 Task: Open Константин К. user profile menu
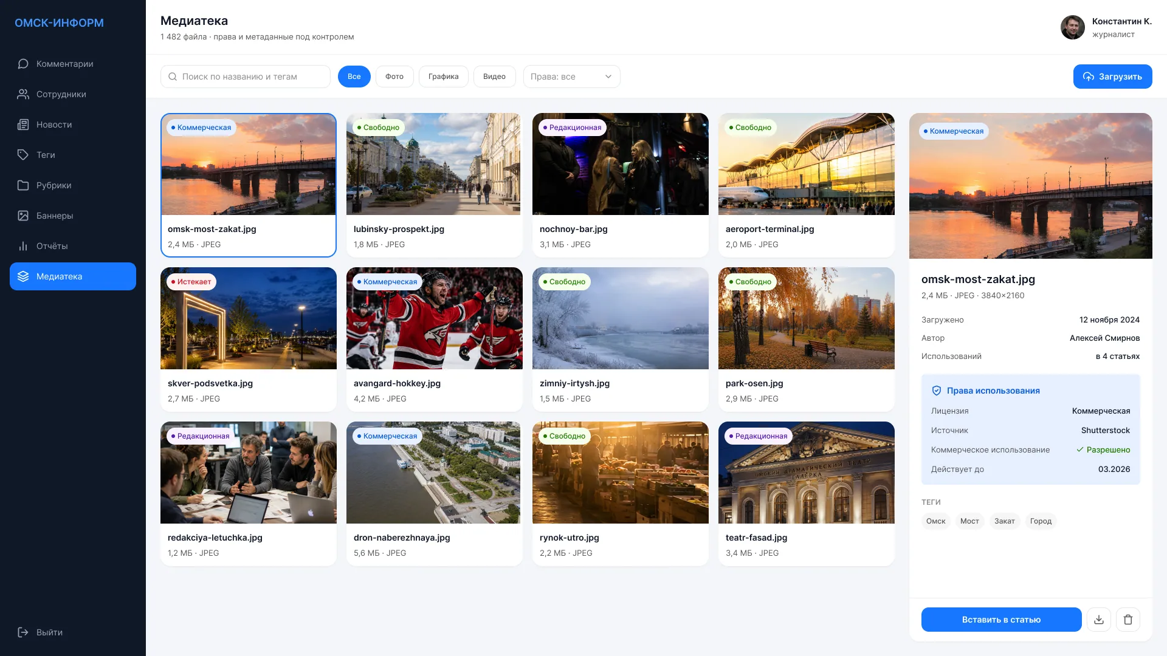coord(1106,27)
